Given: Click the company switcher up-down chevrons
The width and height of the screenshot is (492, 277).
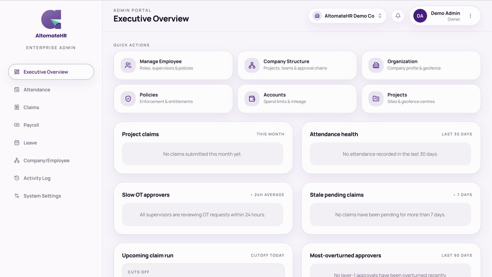Looking at the screenshot, I should tap(380, 16).
